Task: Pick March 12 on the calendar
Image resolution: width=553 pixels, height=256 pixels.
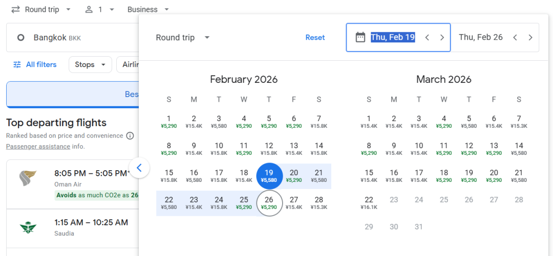Action: (469, 149)
